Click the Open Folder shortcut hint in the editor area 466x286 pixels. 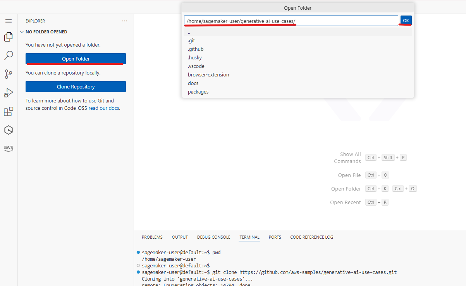tap(346, 189)
